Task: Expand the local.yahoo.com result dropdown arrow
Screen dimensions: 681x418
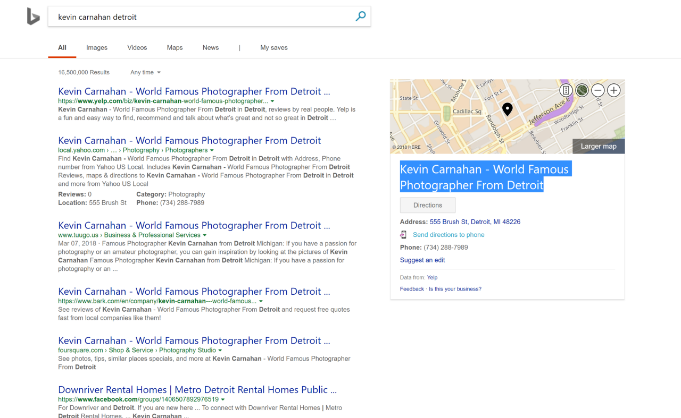Action: point(212,150)
